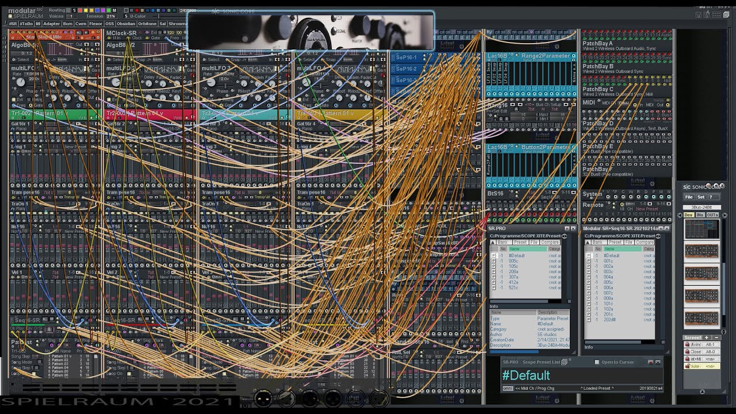Click left arrow beside Dev tab

tap(680, 215)
